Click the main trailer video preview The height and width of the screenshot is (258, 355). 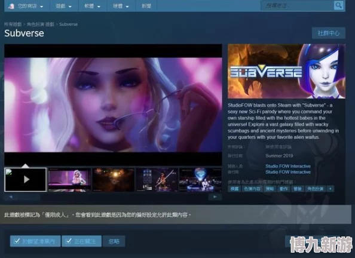(113, 105)
